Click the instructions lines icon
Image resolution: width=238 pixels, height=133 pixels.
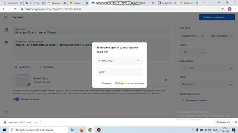point(6,42)
